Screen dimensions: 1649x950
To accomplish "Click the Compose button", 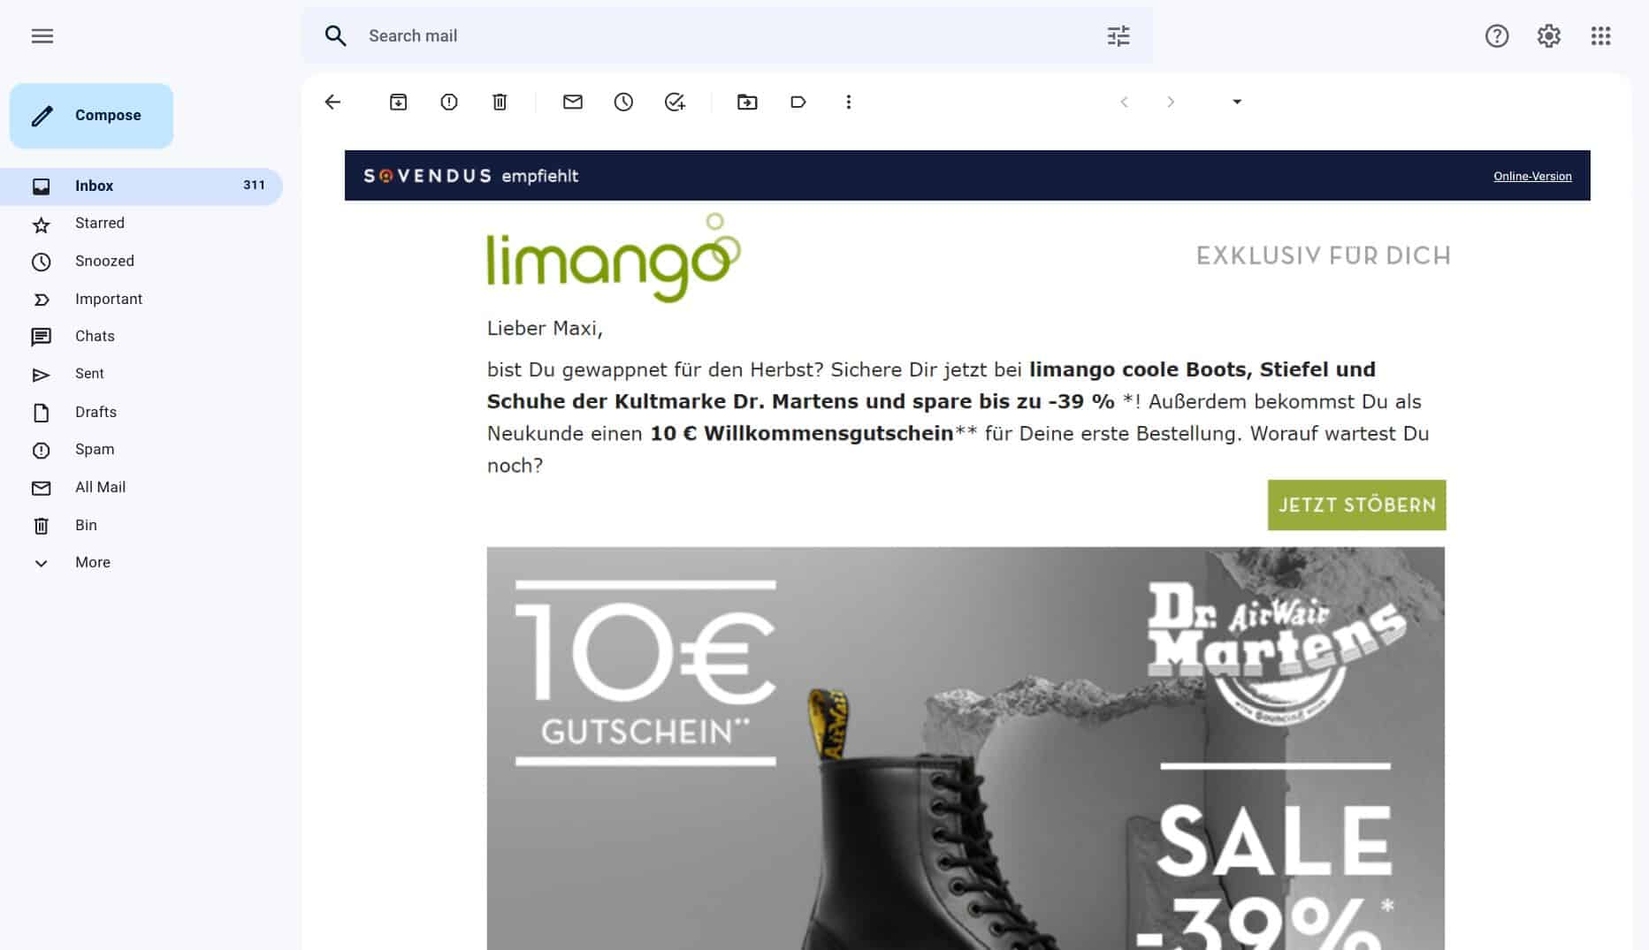I will tap(91, 116).
